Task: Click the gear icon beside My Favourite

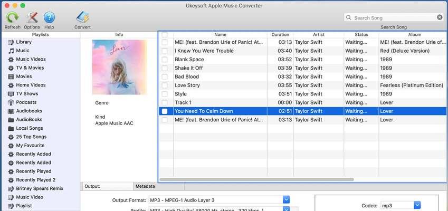Action: (x=11, y=146)
